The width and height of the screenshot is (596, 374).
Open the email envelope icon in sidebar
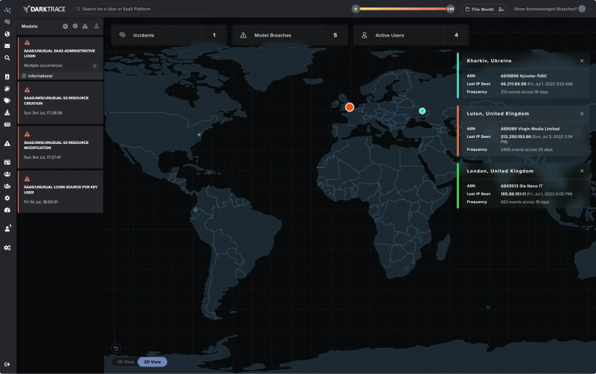(7, 46)
